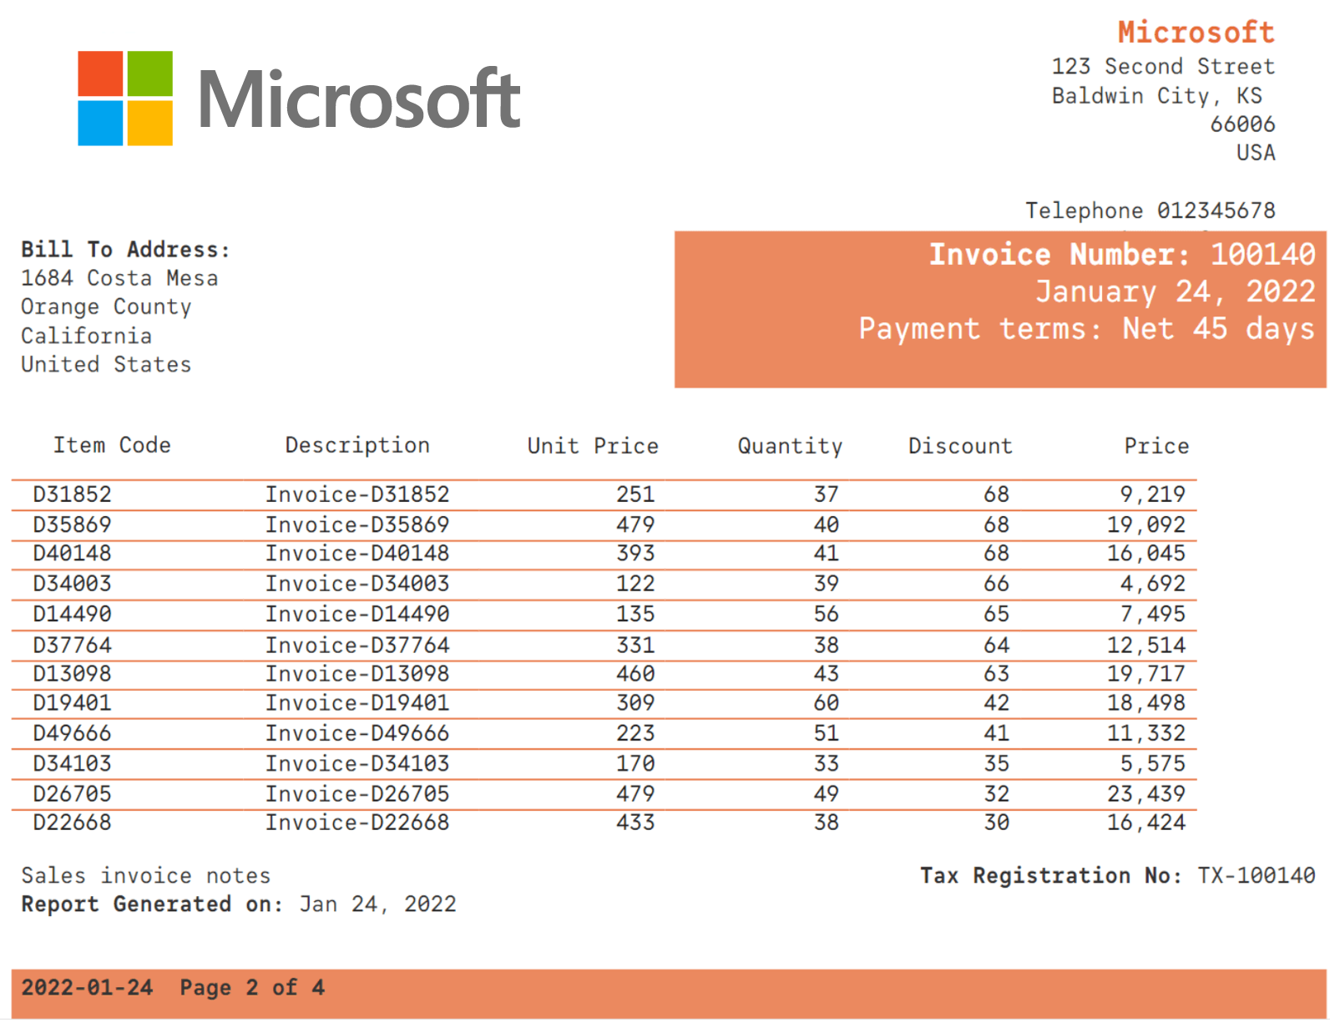The height and width of the screenshot is (1028, 1335).
Task: Click the 'Unit Price' column header
Action: (593, 446)
